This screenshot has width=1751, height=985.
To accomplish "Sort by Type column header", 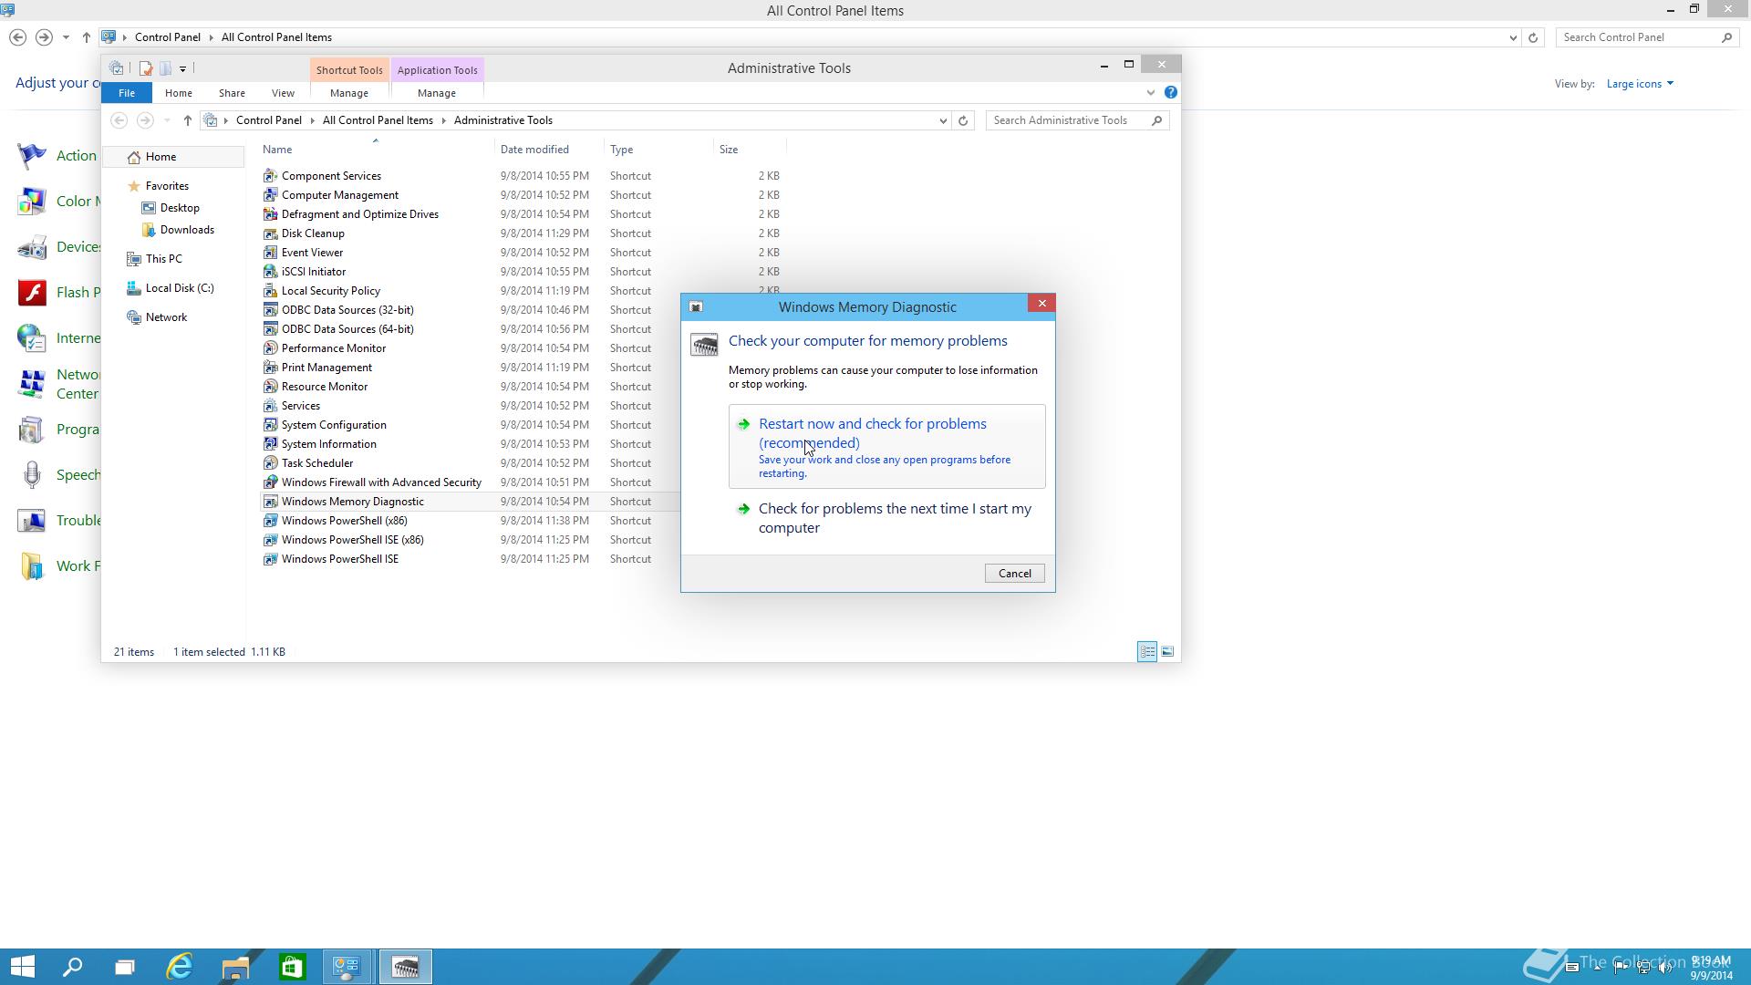I will [x=658, y=150].
